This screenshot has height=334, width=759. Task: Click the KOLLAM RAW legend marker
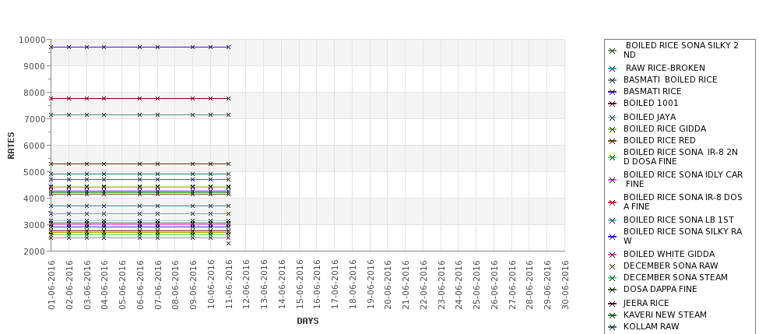613,327
